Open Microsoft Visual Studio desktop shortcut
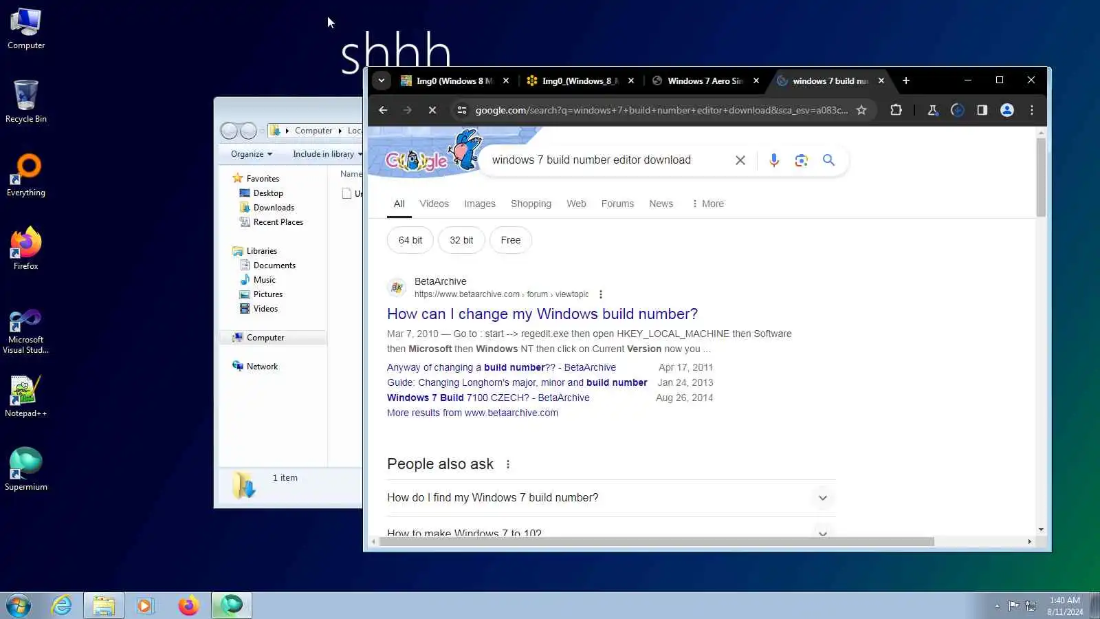 pyautogui.click(x=26, y=332)
